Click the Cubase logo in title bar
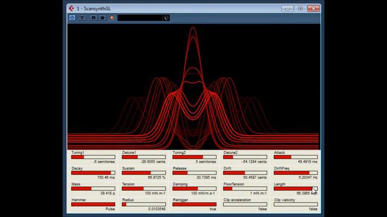This screenshot has height=217, width=387. coord(71,8)
